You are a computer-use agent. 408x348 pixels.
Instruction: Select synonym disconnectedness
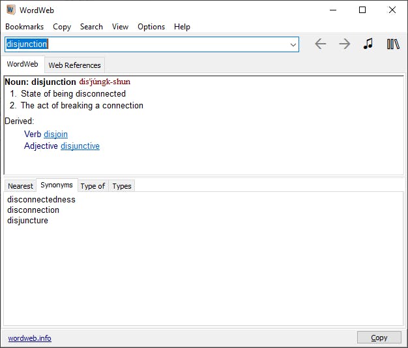[x=41, y=199]
